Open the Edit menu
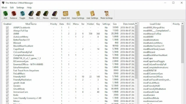Image resolution: width=186 pixels, height=104 pixels. coord(12,8)
